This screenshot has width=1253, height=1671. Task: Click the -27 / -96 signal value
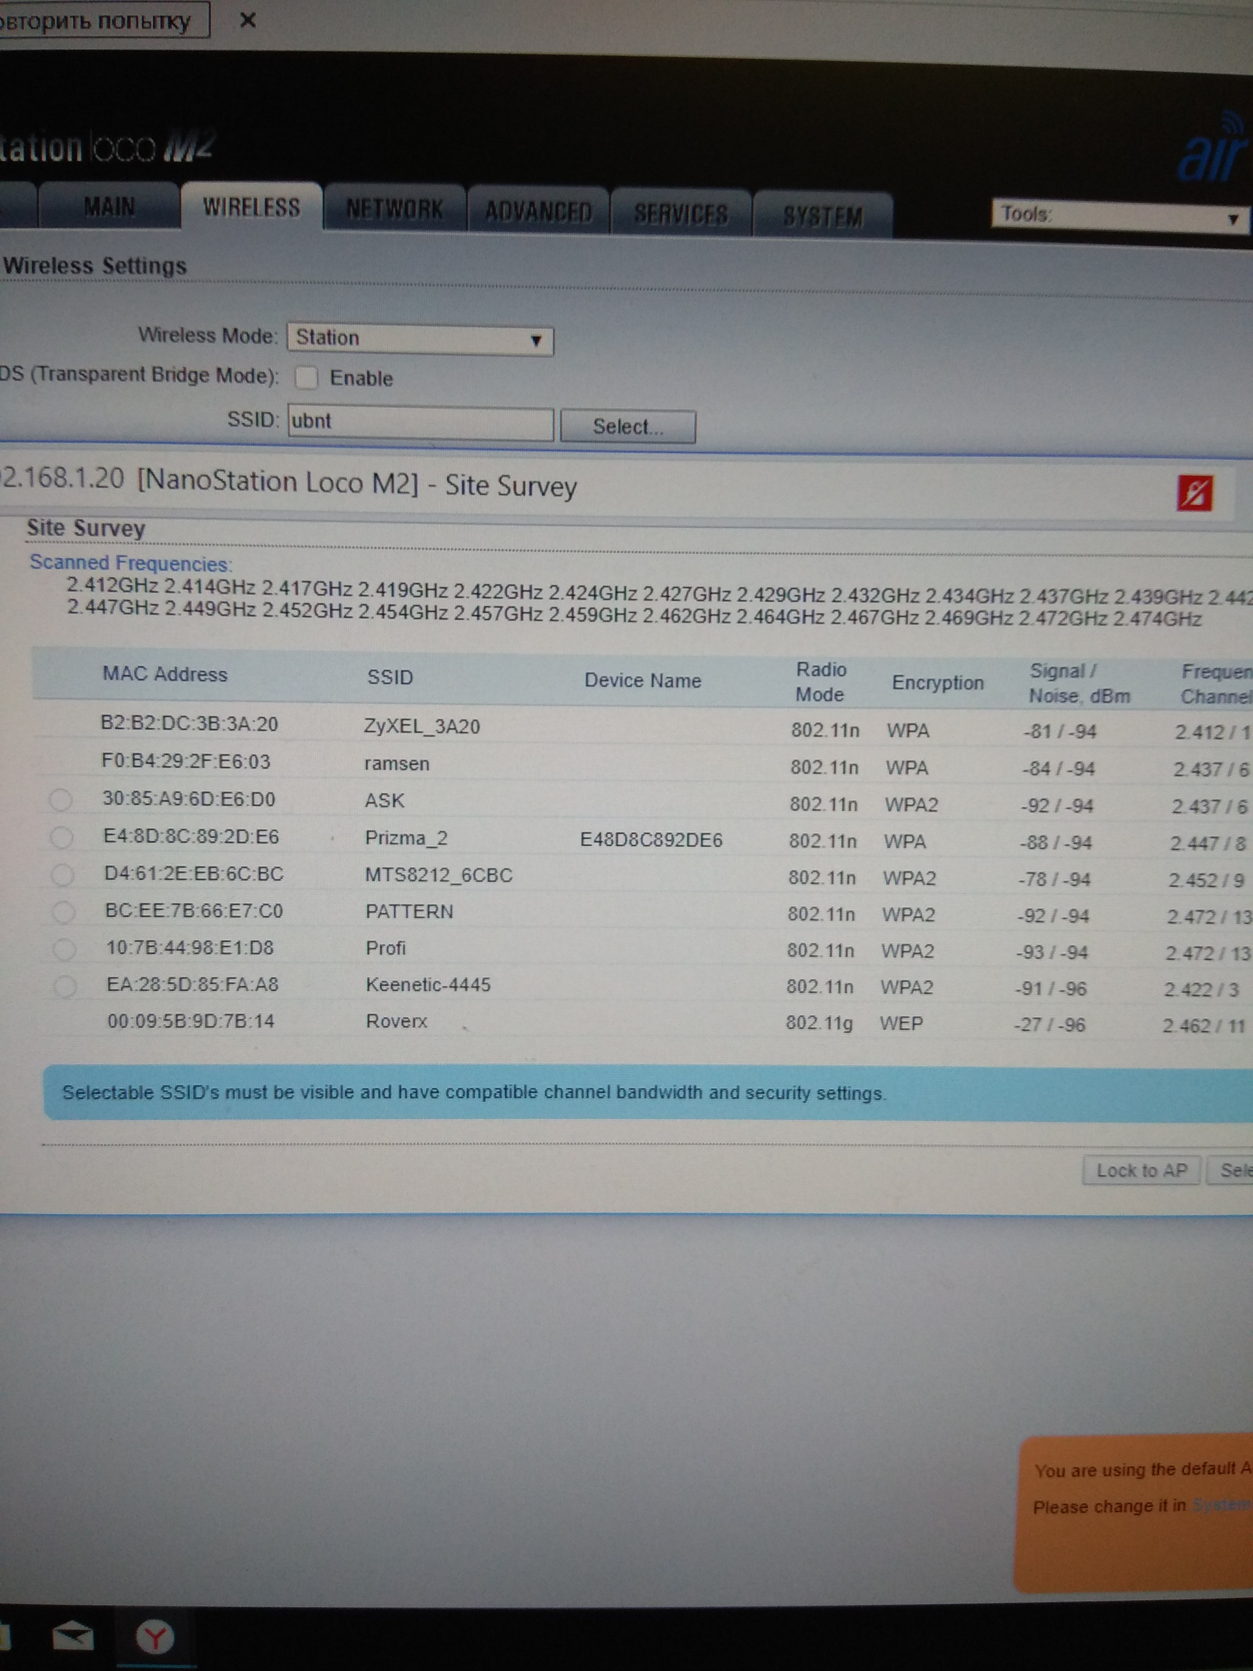[x=1050, y=1024]
